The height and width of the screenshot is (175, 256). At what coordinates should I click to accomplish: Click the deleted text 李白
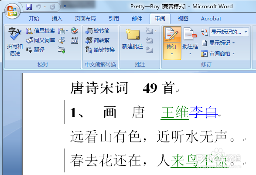(203, 112)
